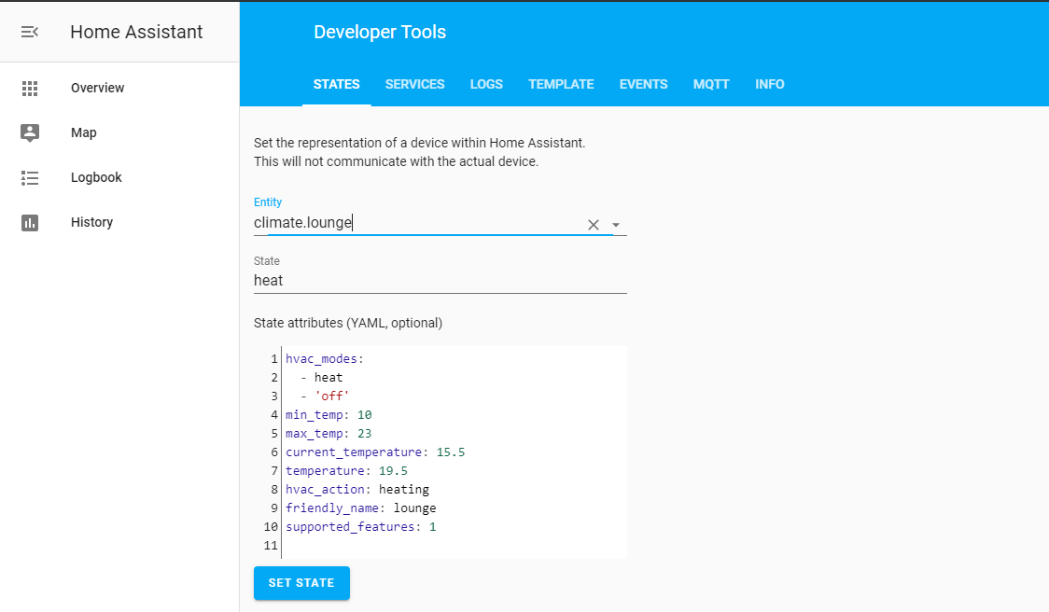Click the Home Assistant title
The height and width of the screenshot is (612, 1049).
pos(136,32)
